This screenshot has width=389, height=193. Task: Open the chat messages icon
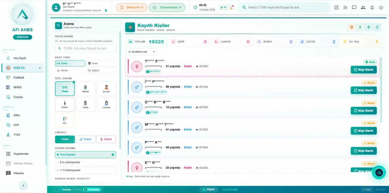[x=354, y=8]
